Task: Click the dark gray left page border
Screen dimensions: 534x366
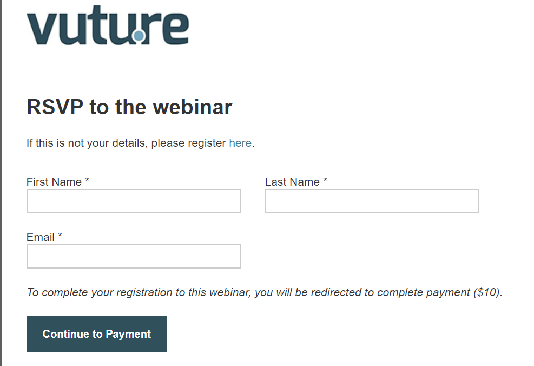Action: tap(1, 183)
